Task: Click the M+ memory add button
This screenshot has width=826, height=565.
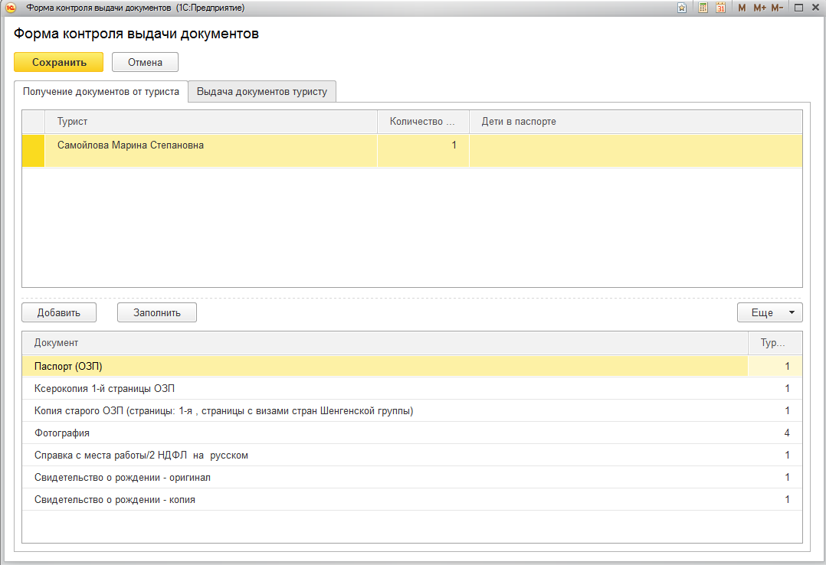Action: coord(759,8)
